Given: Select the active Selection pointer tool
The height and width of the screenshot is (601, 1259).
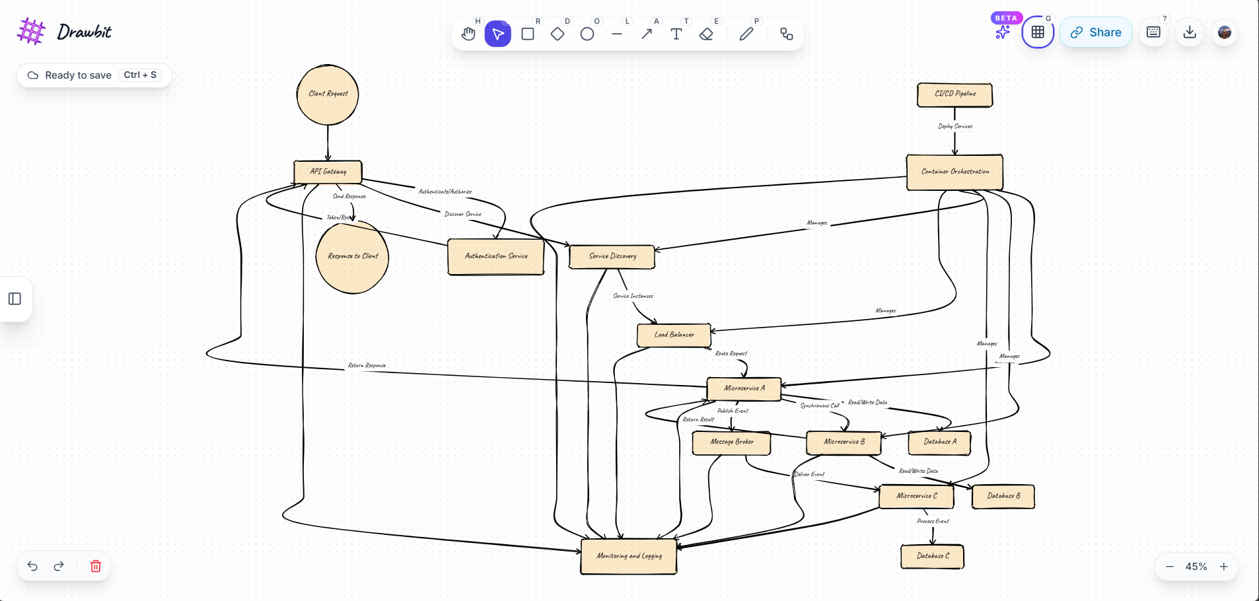Looking at the screenshot, I should pyautogui.click(x=498, y=34).
